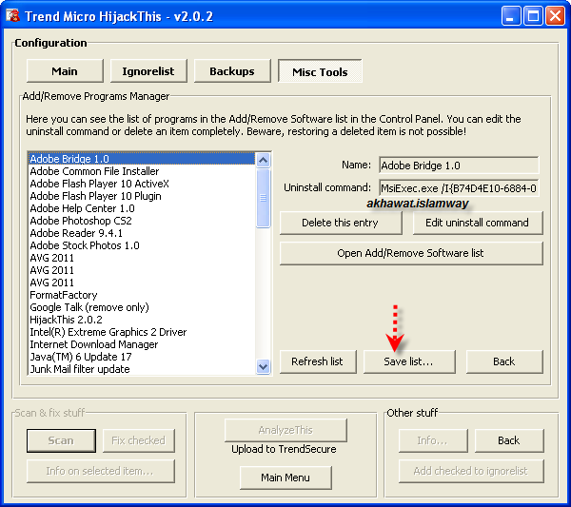571x507 pixels.
Task: Select Adobe Stock Photos 1.0 entry
Action: [x=142, y=245]
